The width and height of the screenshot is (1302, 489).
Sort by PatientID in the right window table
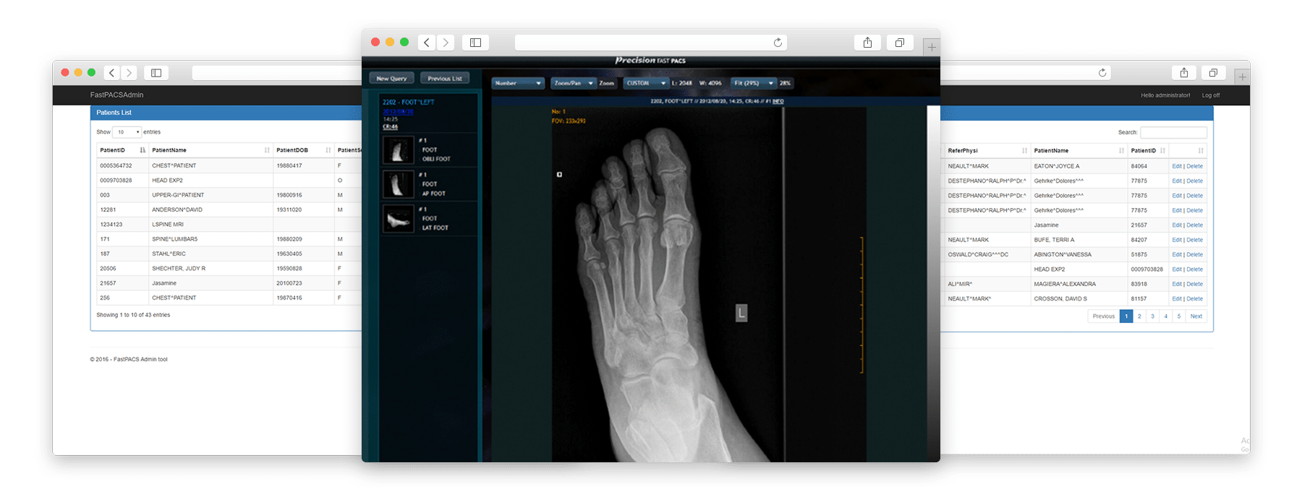point(1148,150)
